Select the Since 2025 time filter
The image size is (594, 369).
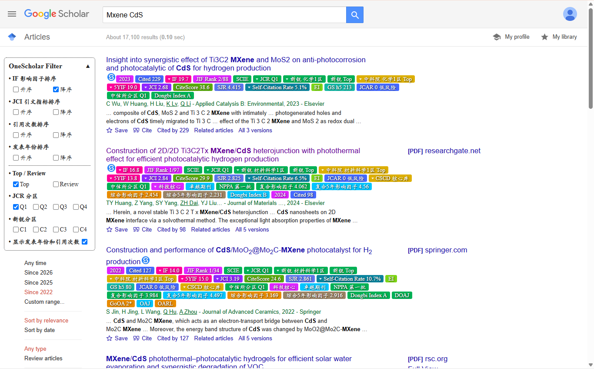(38, 282)
